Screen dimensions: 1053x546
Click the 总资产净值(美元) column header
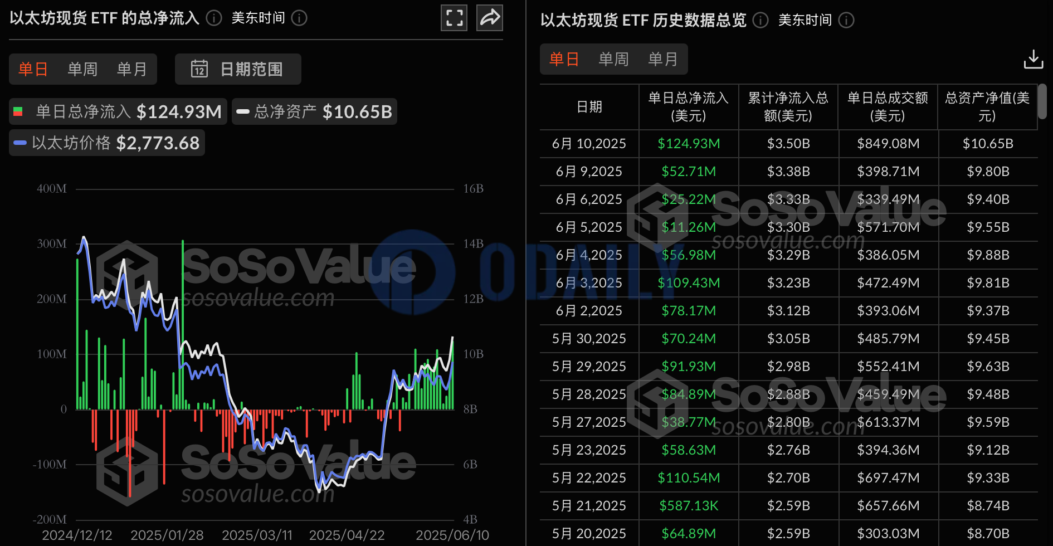tap(987, 107)
